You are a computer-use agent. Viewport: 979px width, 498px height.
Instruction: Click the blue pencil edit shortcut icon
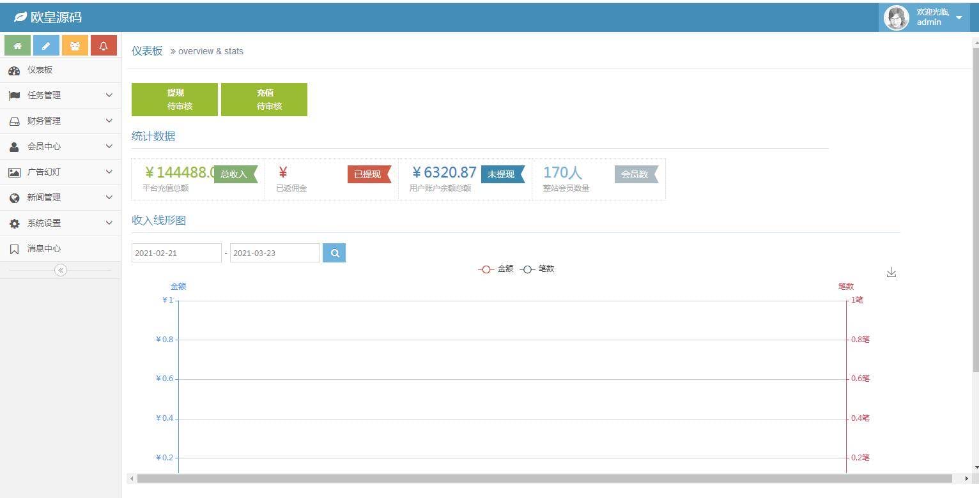click(x=46, y=46)
